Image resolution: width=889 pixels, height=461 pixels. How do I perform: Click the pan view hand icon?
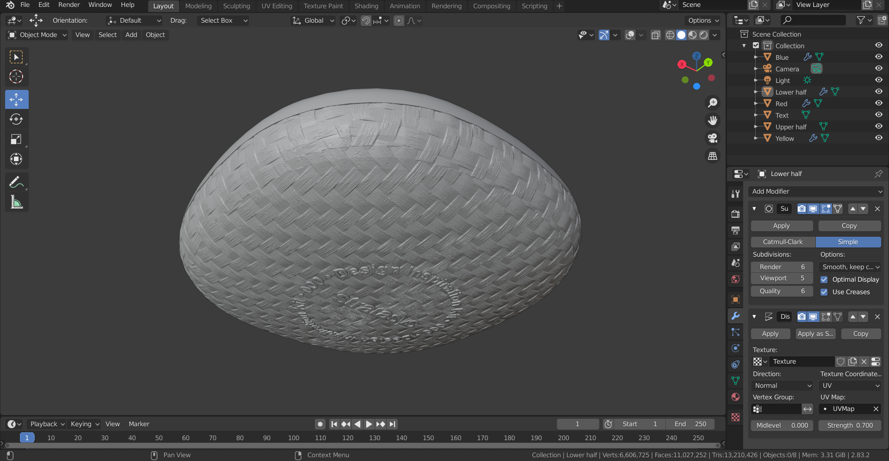tap(713, 120)
